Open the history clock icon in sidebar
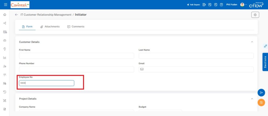 (x=5, y=92)
